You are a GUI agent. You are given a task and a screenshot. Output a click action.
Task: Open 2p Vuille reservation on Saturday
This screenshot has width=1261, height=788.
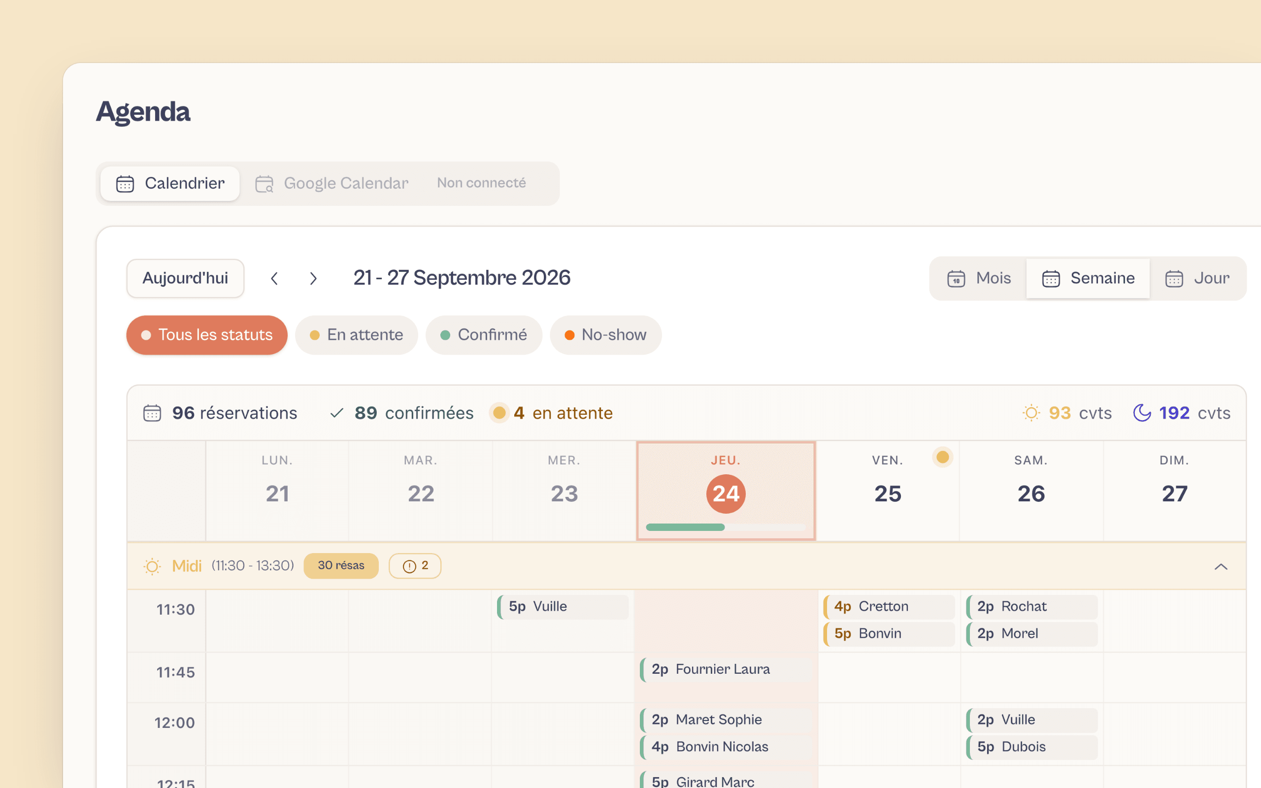(x=1032, y=720)
